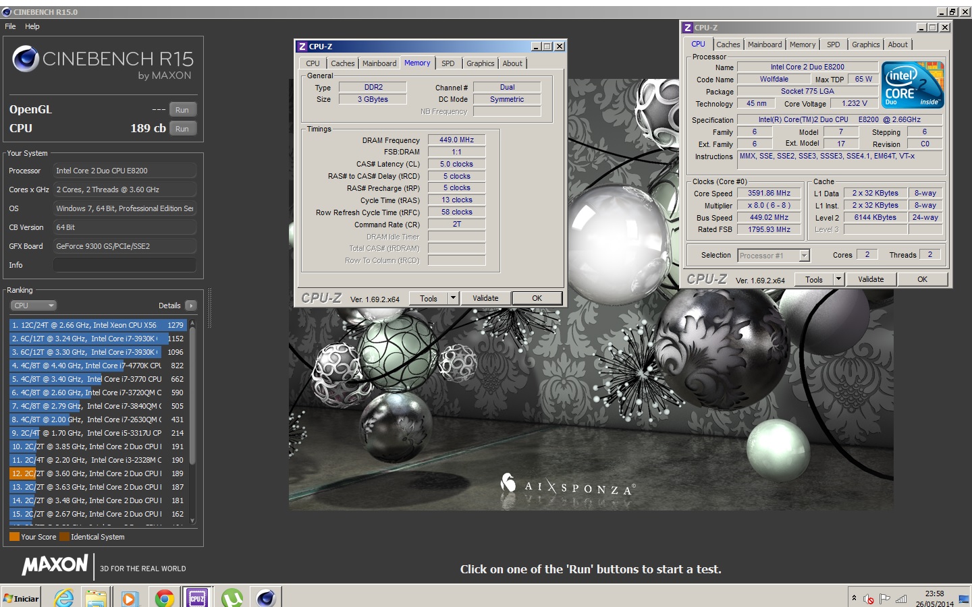
Task: Click Validate in Memory CPU-Z window
Action: click(485, 298)
